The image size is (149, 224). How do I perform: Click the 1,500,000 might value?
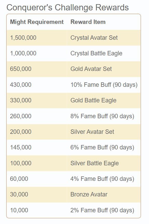(23, 38)
